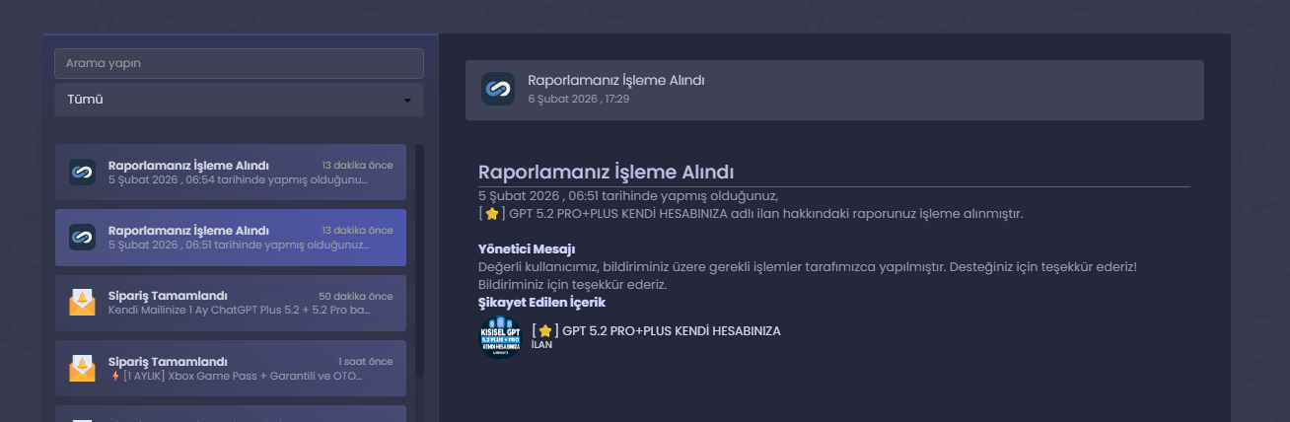
Task: Open the Tümü filter dropdown
Action: pos(239,100)
